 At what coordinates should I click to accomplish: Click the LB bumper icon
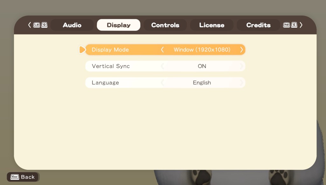coord(37,25)
